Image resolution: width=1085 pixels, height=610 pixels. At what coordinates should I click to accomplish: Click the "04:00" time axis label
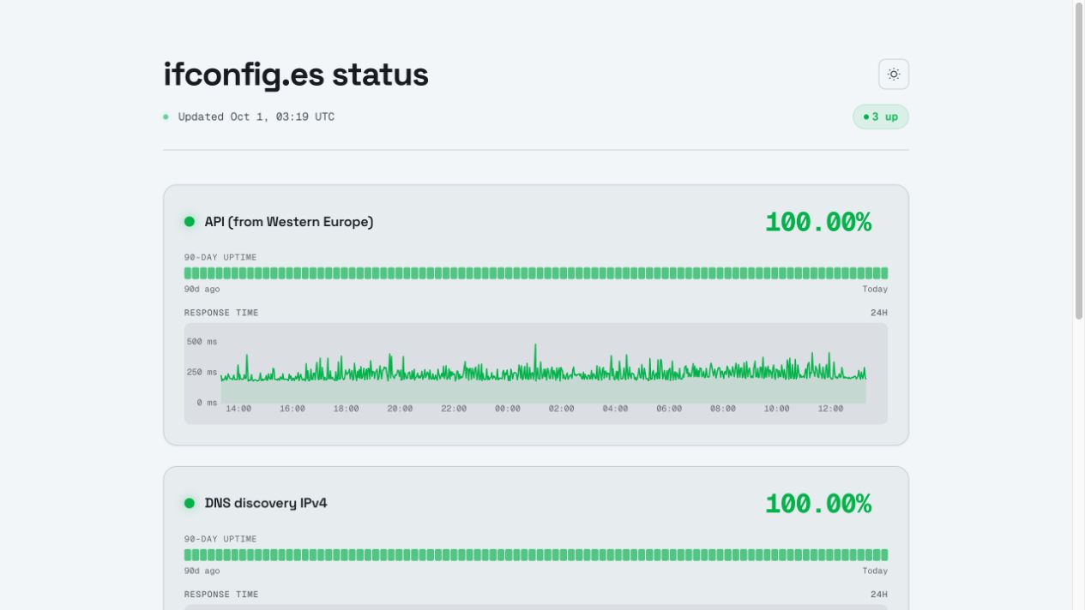pyautogui.click(x=615, y=409)
